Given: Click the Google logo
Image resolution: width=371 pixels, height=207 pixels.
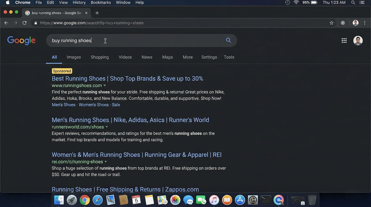Looking at the screenshot, I should click(21, 40).
